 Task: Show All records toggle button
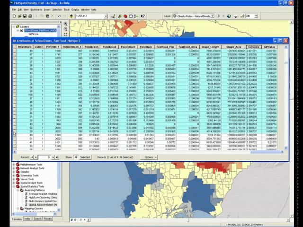(x=76, y=157)
